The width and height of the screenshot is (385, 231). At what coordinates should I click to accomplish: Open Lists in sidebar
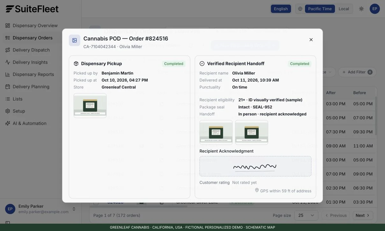18,99
